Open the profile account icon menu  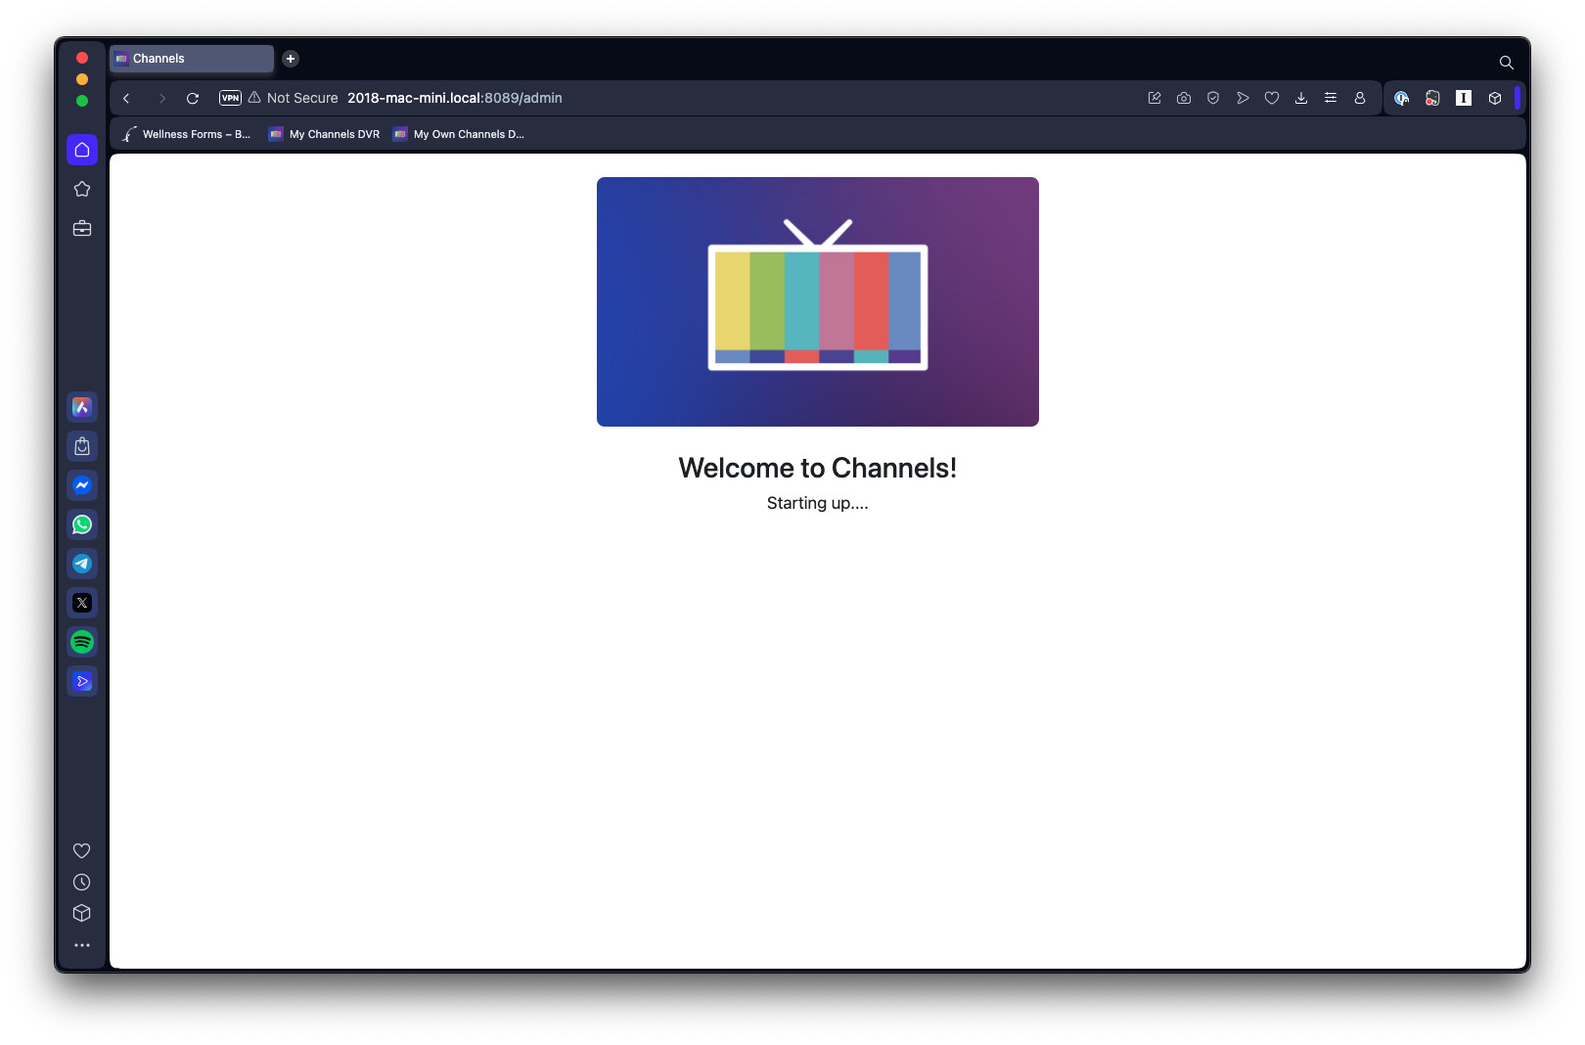[x=1360, y=98]
